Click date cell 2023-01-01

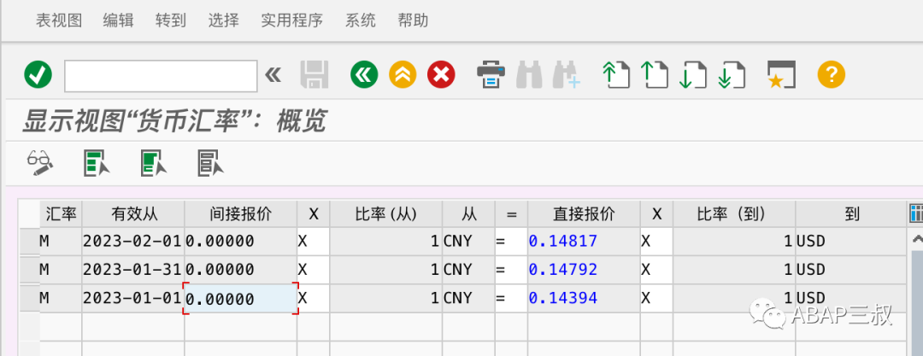click(x=133, y=298)
